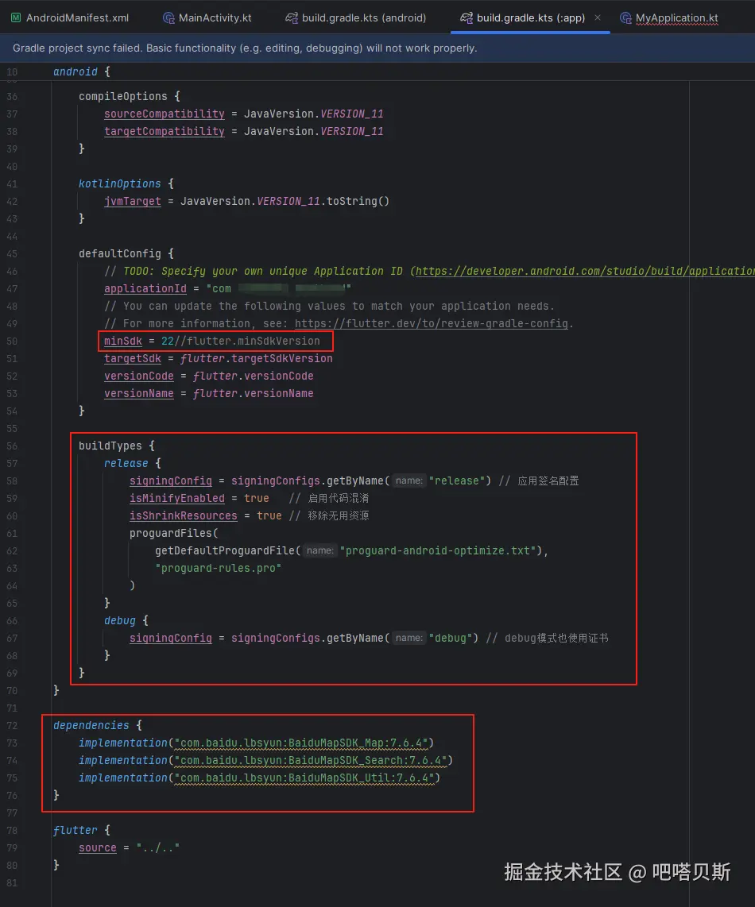Select the build.gradle.kts (:app) tab
This screenshot has width=755, height=907.
(x=530, y=18)
